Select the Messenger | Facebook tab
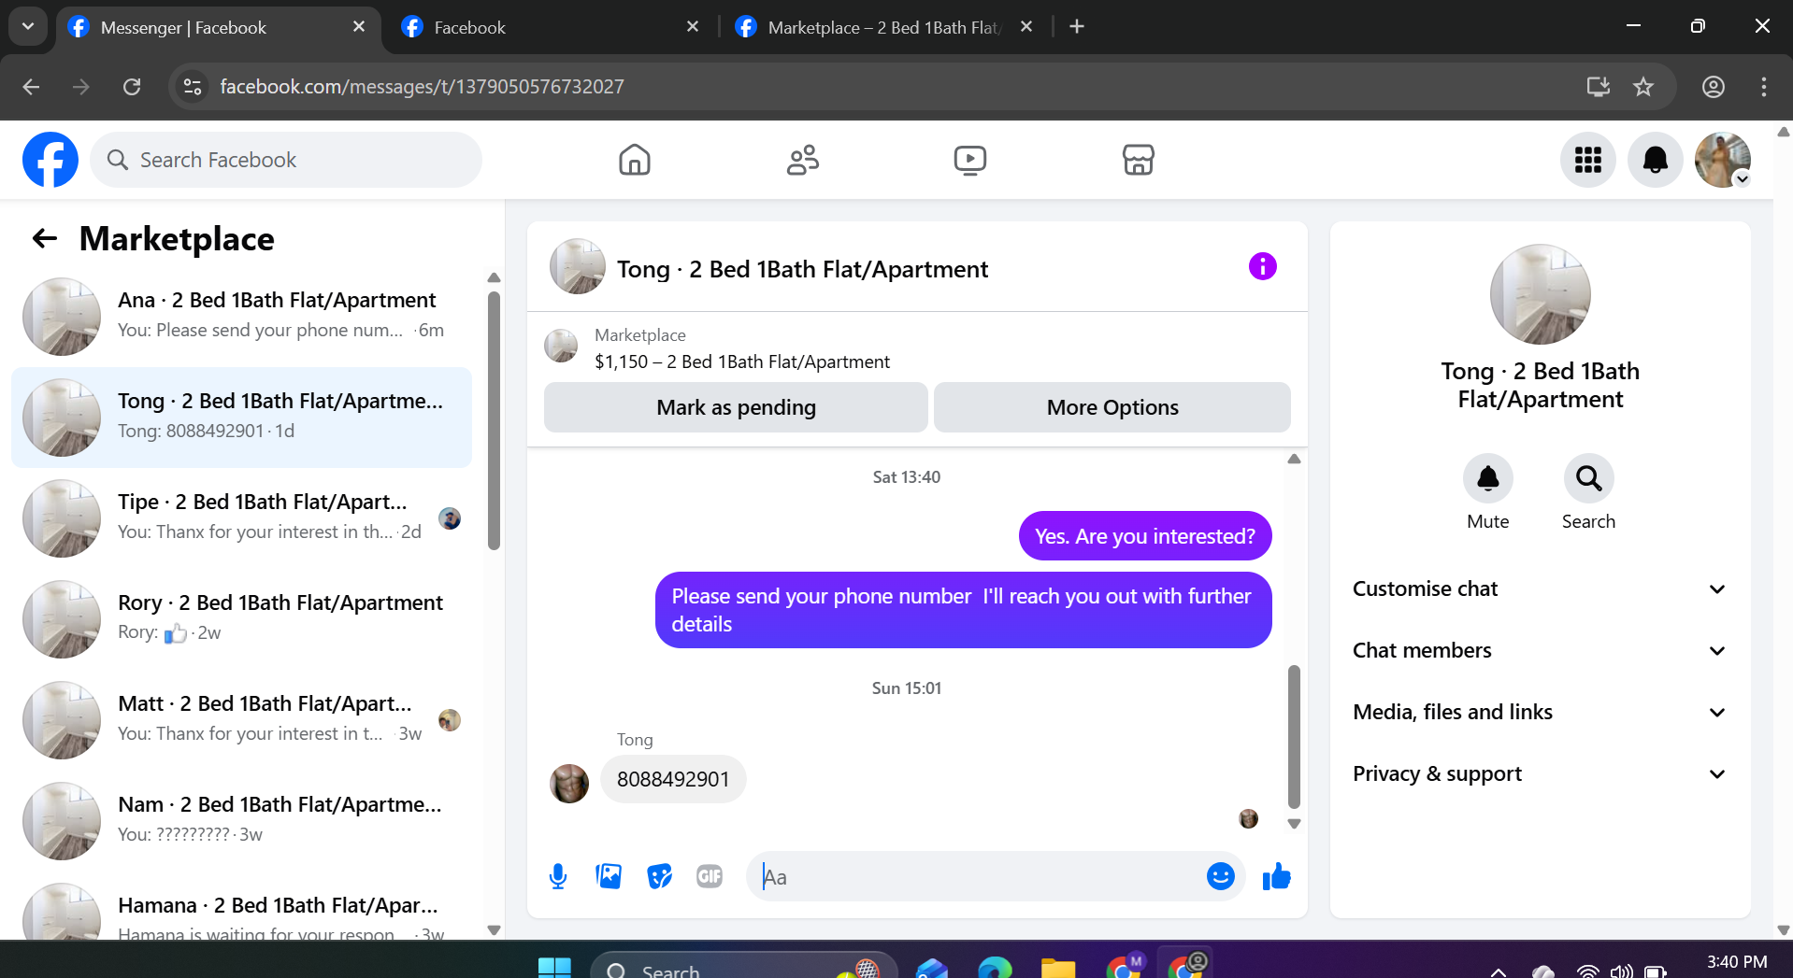Screen dimensions: 1793x978 tap(217, 28)
